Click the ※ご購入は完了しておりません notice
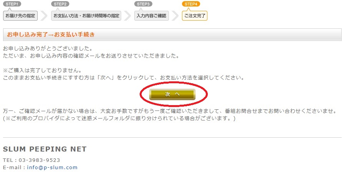The width and height of the screenshot is (344, 173). click(42, 71)
